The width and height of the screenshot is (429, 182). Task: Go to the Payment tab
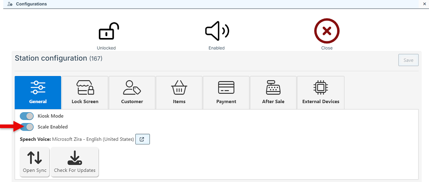226,92
